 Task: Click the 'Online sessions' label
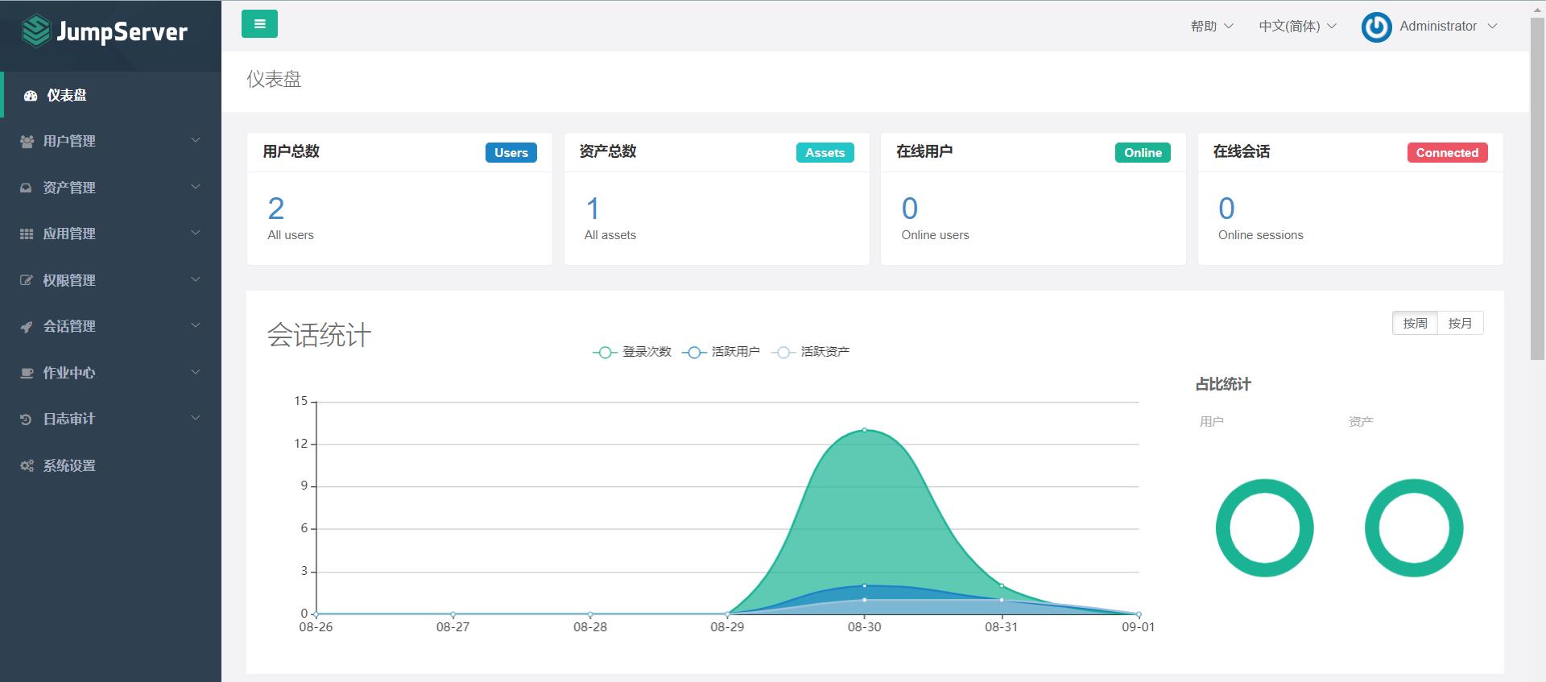(1260, 235)
